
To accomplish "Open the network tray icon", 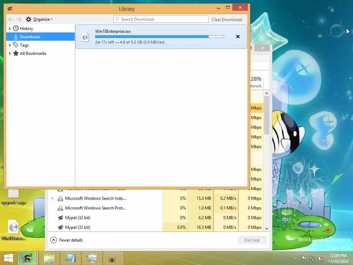I will click(312, 258).
